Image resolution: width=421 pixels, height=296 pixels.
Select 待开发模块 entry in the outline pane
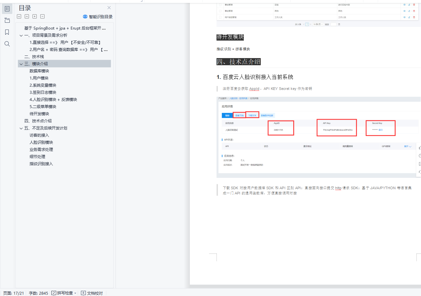point(39,114)
